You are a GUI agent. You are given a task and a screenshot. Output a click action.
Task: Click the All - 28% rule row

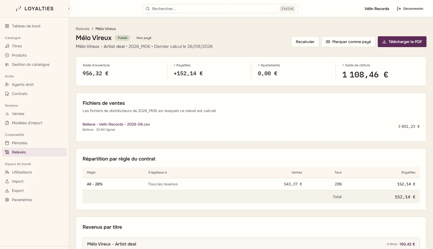[x=251, y=184]
